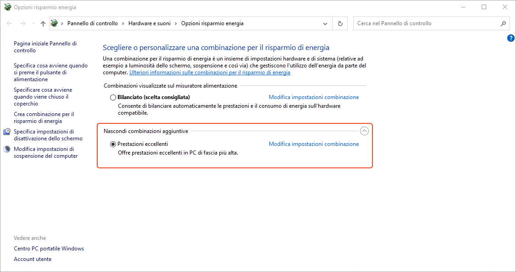Screen dimensions: 516x272
Task: Open chevron menu before Pannello di controllo
Action: click(62, 23)
